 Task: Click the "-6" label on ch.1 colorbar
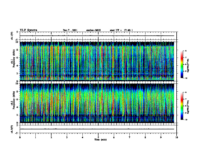click(185, 51)
